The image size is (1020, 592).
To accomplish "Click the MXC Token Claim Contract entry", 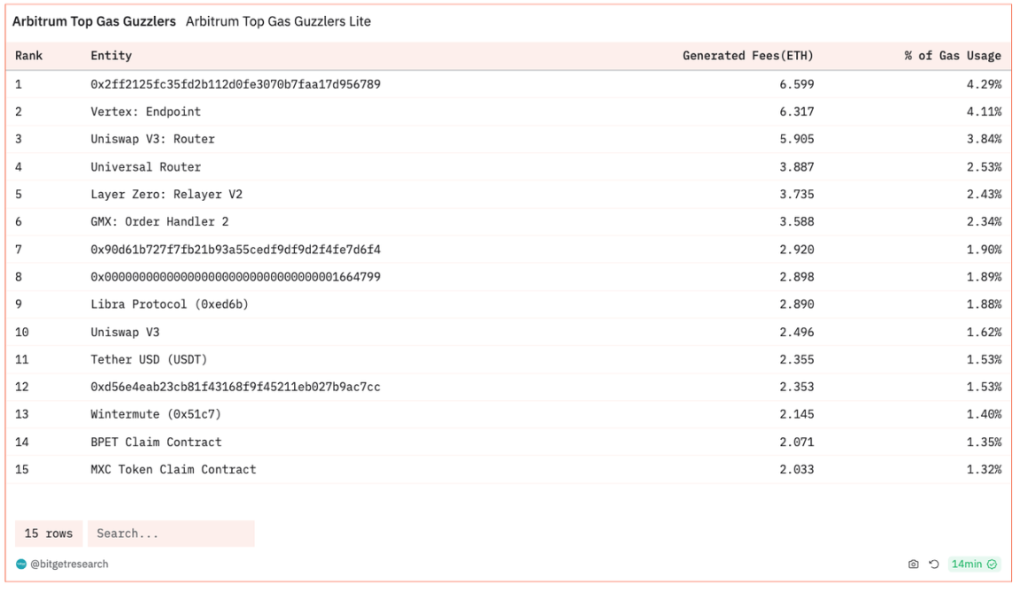I will [173, 469].
